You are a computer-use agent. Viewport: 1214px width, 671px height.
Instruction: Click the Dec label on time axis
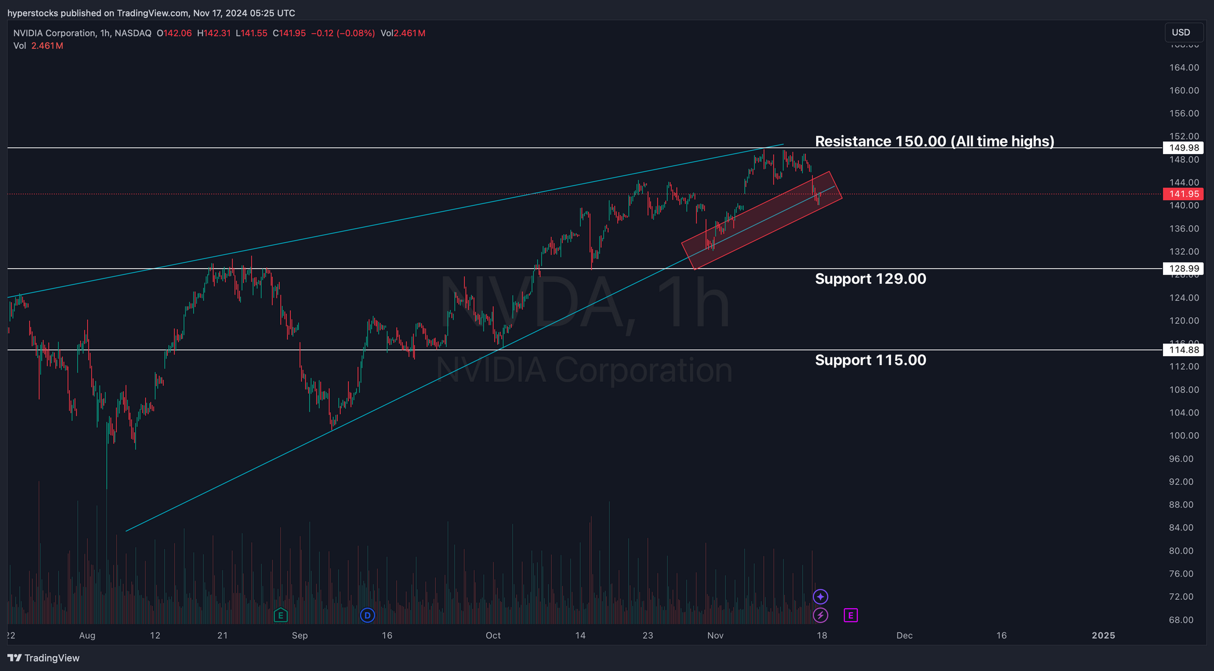904,635
